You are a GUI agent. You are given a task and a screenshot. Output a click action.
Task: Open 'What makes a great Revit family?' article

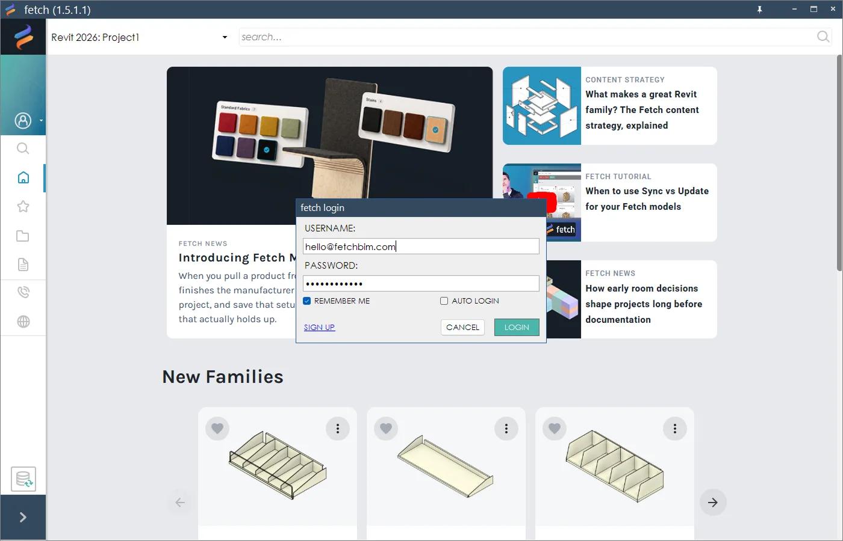[642, 110]
